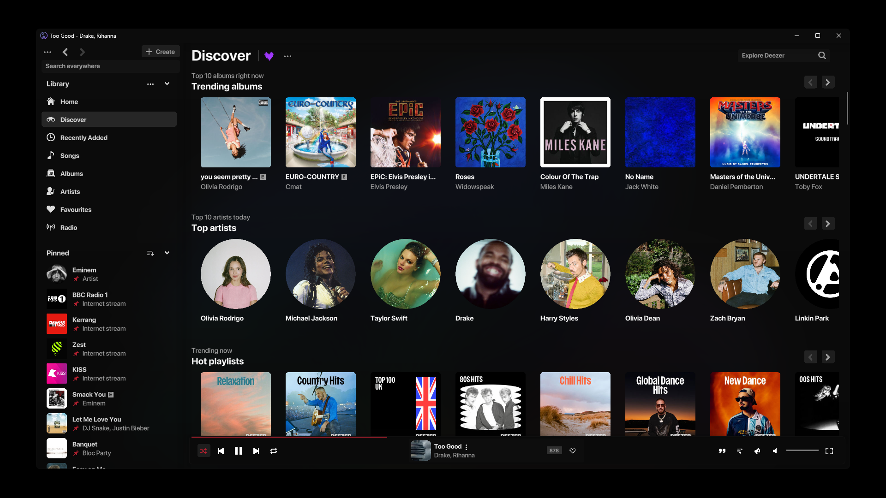Focus the Search everywhere box
The image size is (886, 498).
point(111,66)
